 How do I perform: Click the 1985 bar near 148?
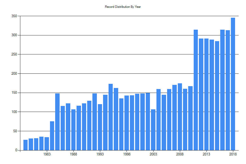point(58,122)
